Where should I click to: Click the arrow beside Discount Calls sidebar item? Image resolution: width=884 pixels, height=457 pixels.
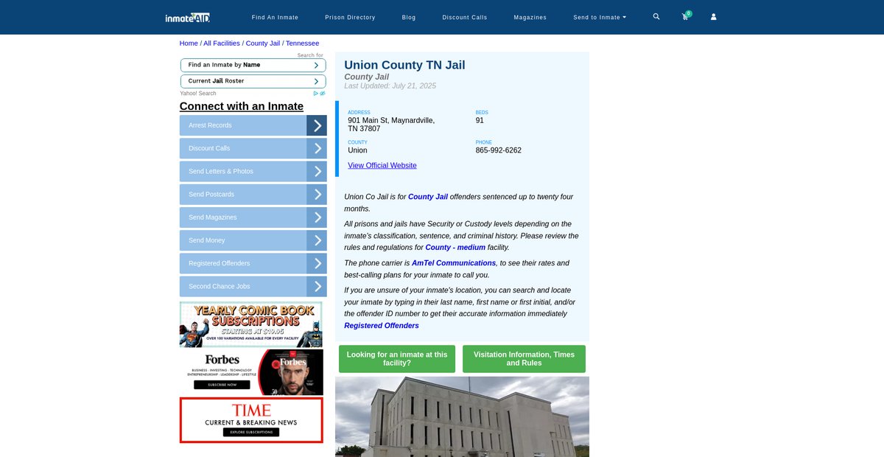click(317, 148)
